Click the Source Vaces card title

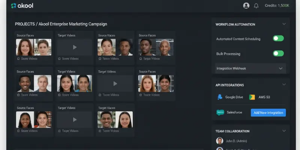tap(106, 35)
